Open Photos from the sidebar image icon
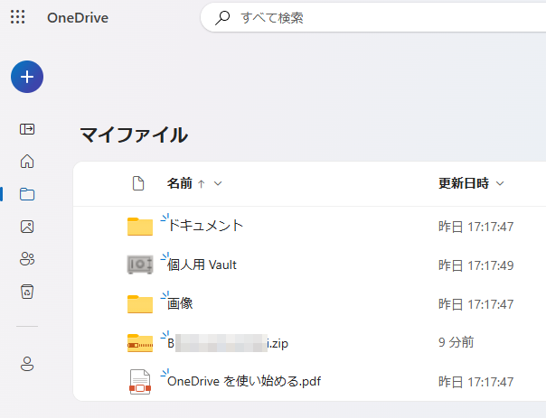The height and width of the screenshot is (418, 546). coord(27,227)
